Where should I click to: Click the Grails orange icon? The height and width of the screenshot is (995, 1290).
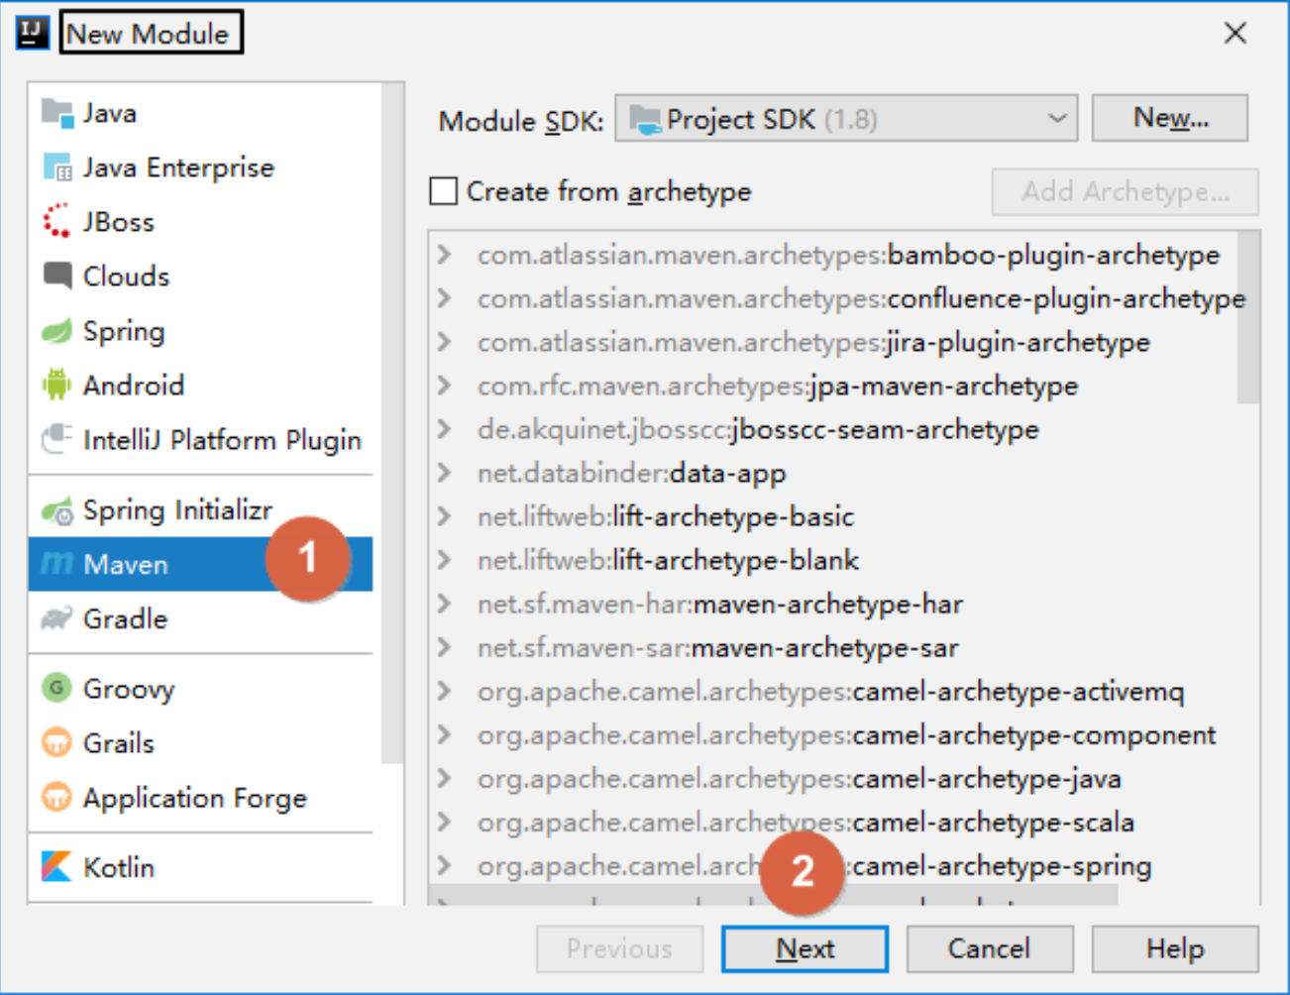click(x=57, y=742)
